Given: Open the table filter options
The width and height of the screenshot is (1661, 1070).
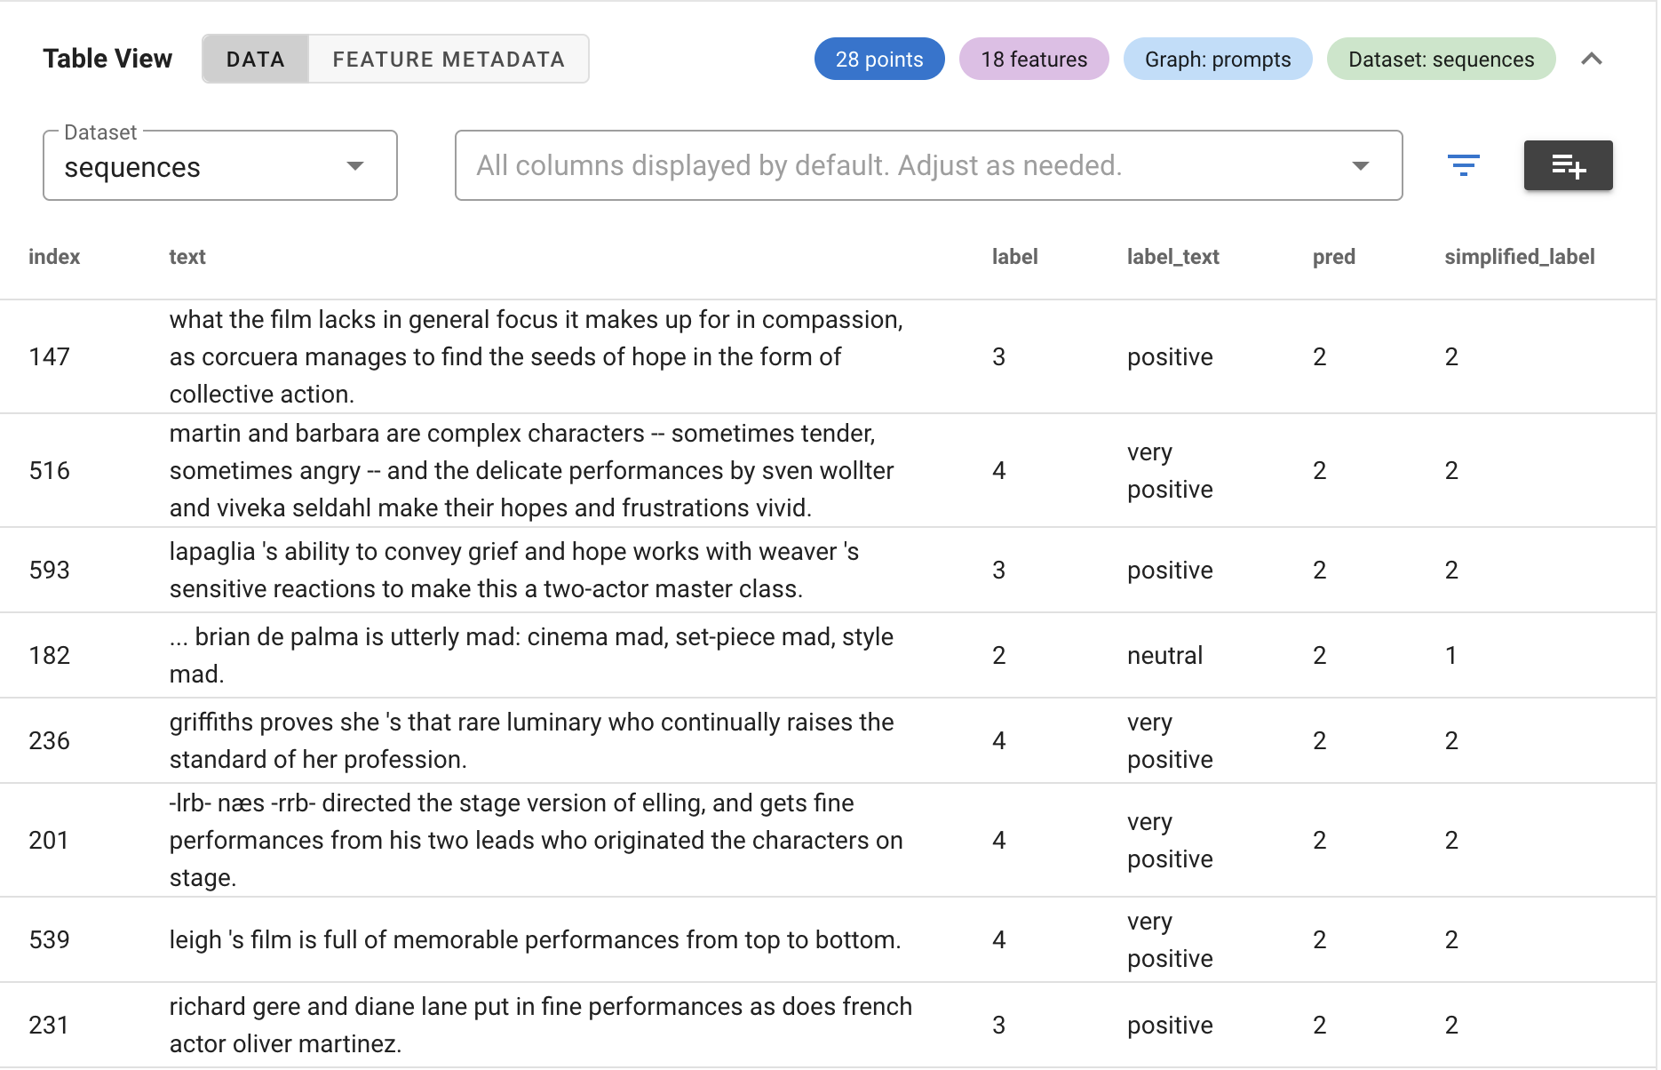Looking at the screenshot, I should click(1465, 165).
